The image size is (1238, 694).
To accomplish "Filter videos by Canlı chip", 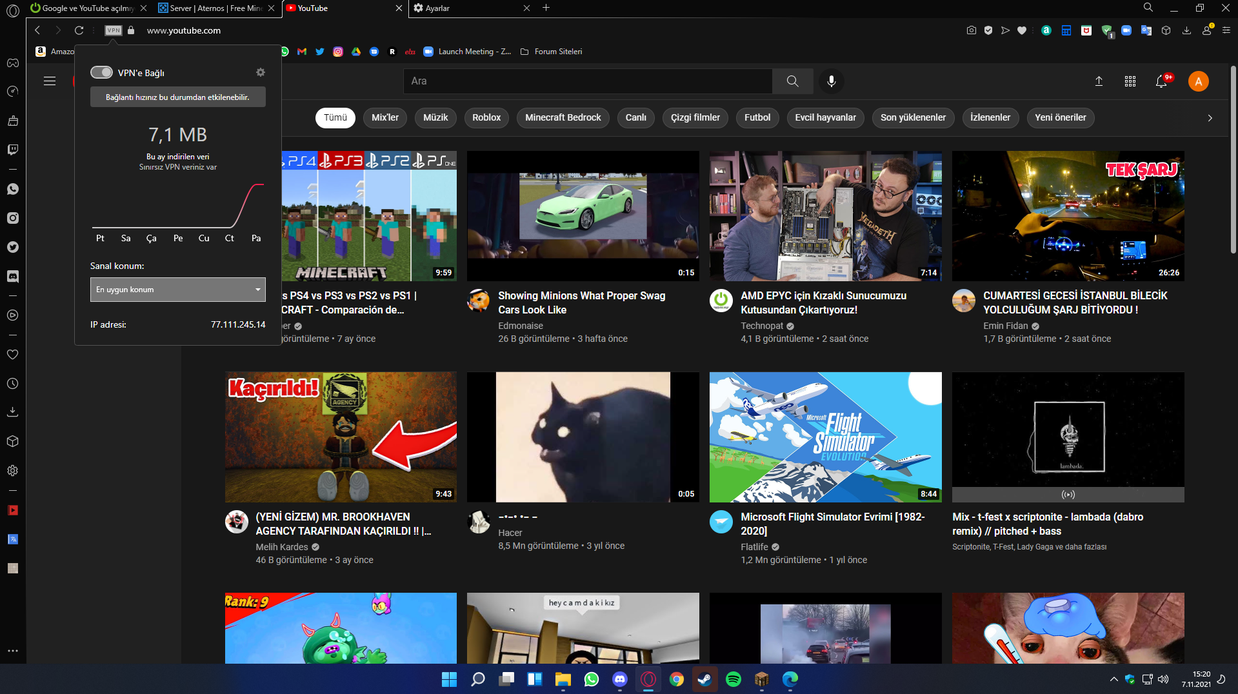I will (x=636, y=118).
